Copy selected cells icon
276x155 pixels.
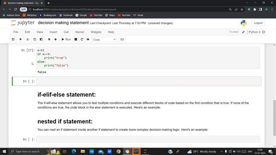(34, 39)
